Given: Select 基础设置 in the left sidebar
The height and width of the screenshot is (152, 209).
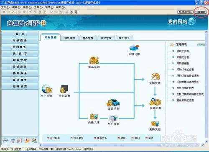Looking at the screenshot, I should click(20, 86).
